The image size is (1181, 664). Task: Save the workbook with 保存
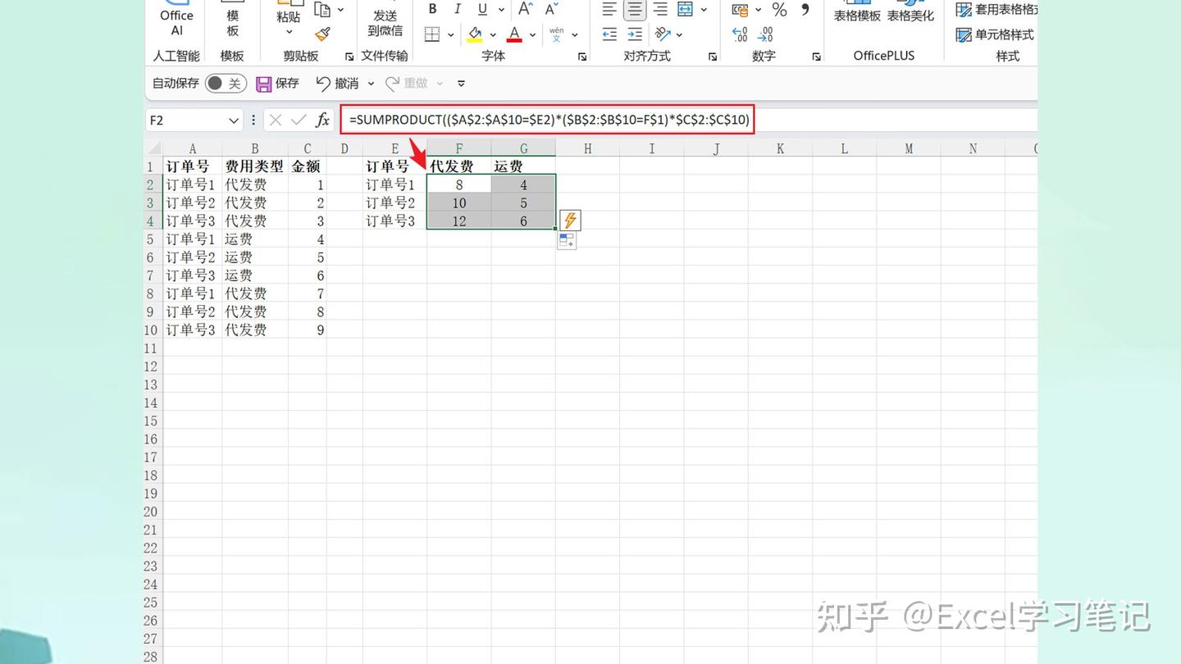[276, 83]
